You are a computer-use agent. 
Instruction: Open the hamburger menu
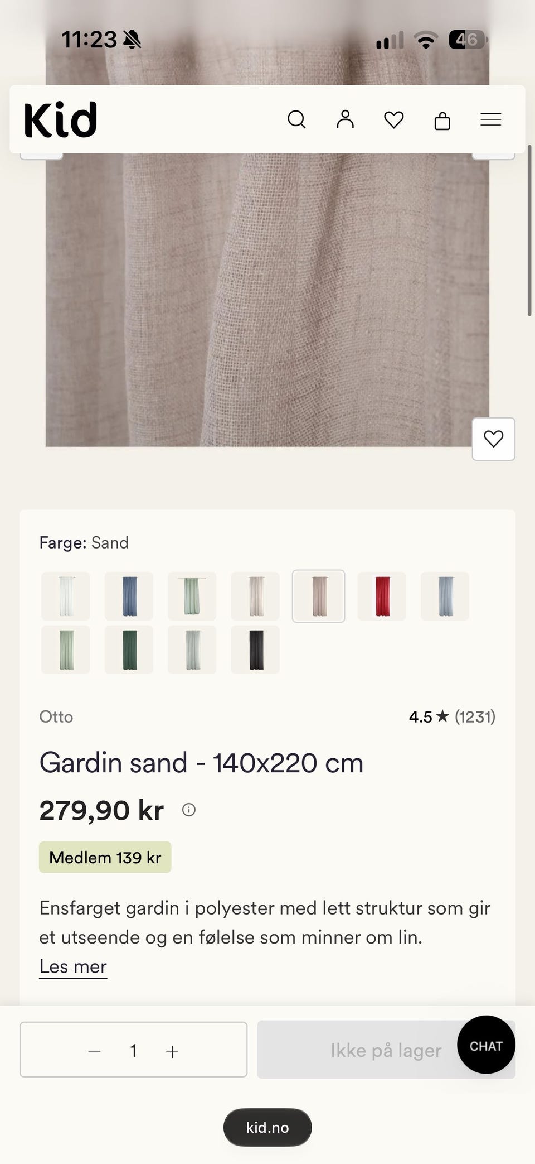click(x=490, y=119)
